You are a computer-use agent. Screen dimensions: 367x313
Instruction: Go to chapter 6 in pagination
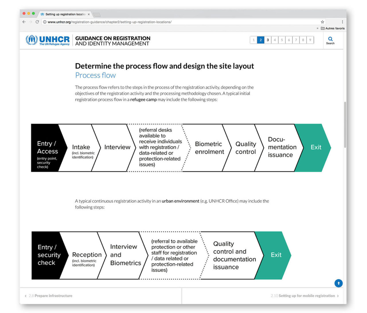[289, 40]
